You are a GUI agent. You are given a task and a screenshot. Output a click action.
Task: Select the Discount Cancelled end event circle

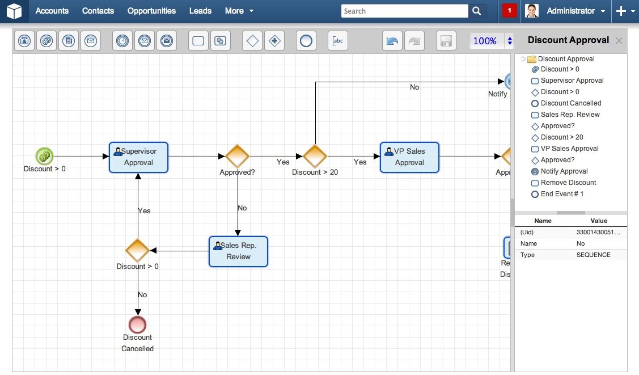[137, 325]
